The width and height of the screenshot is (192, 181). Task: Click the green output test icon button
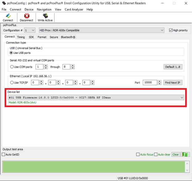(x=185, y=155)
